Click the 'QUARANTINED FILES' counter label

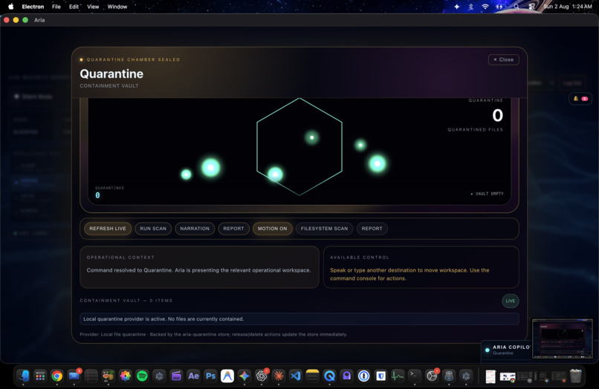click(x=475, y=130)
